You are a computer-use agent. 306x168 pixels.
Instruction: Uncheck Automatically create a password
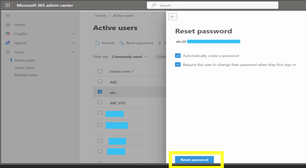[x=178, y=56]
